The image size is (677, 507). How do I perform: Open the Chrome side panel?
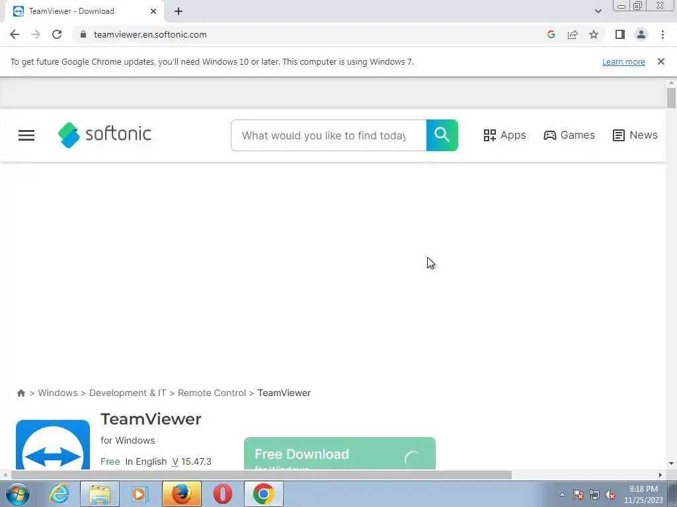click(x=620, y=34)
